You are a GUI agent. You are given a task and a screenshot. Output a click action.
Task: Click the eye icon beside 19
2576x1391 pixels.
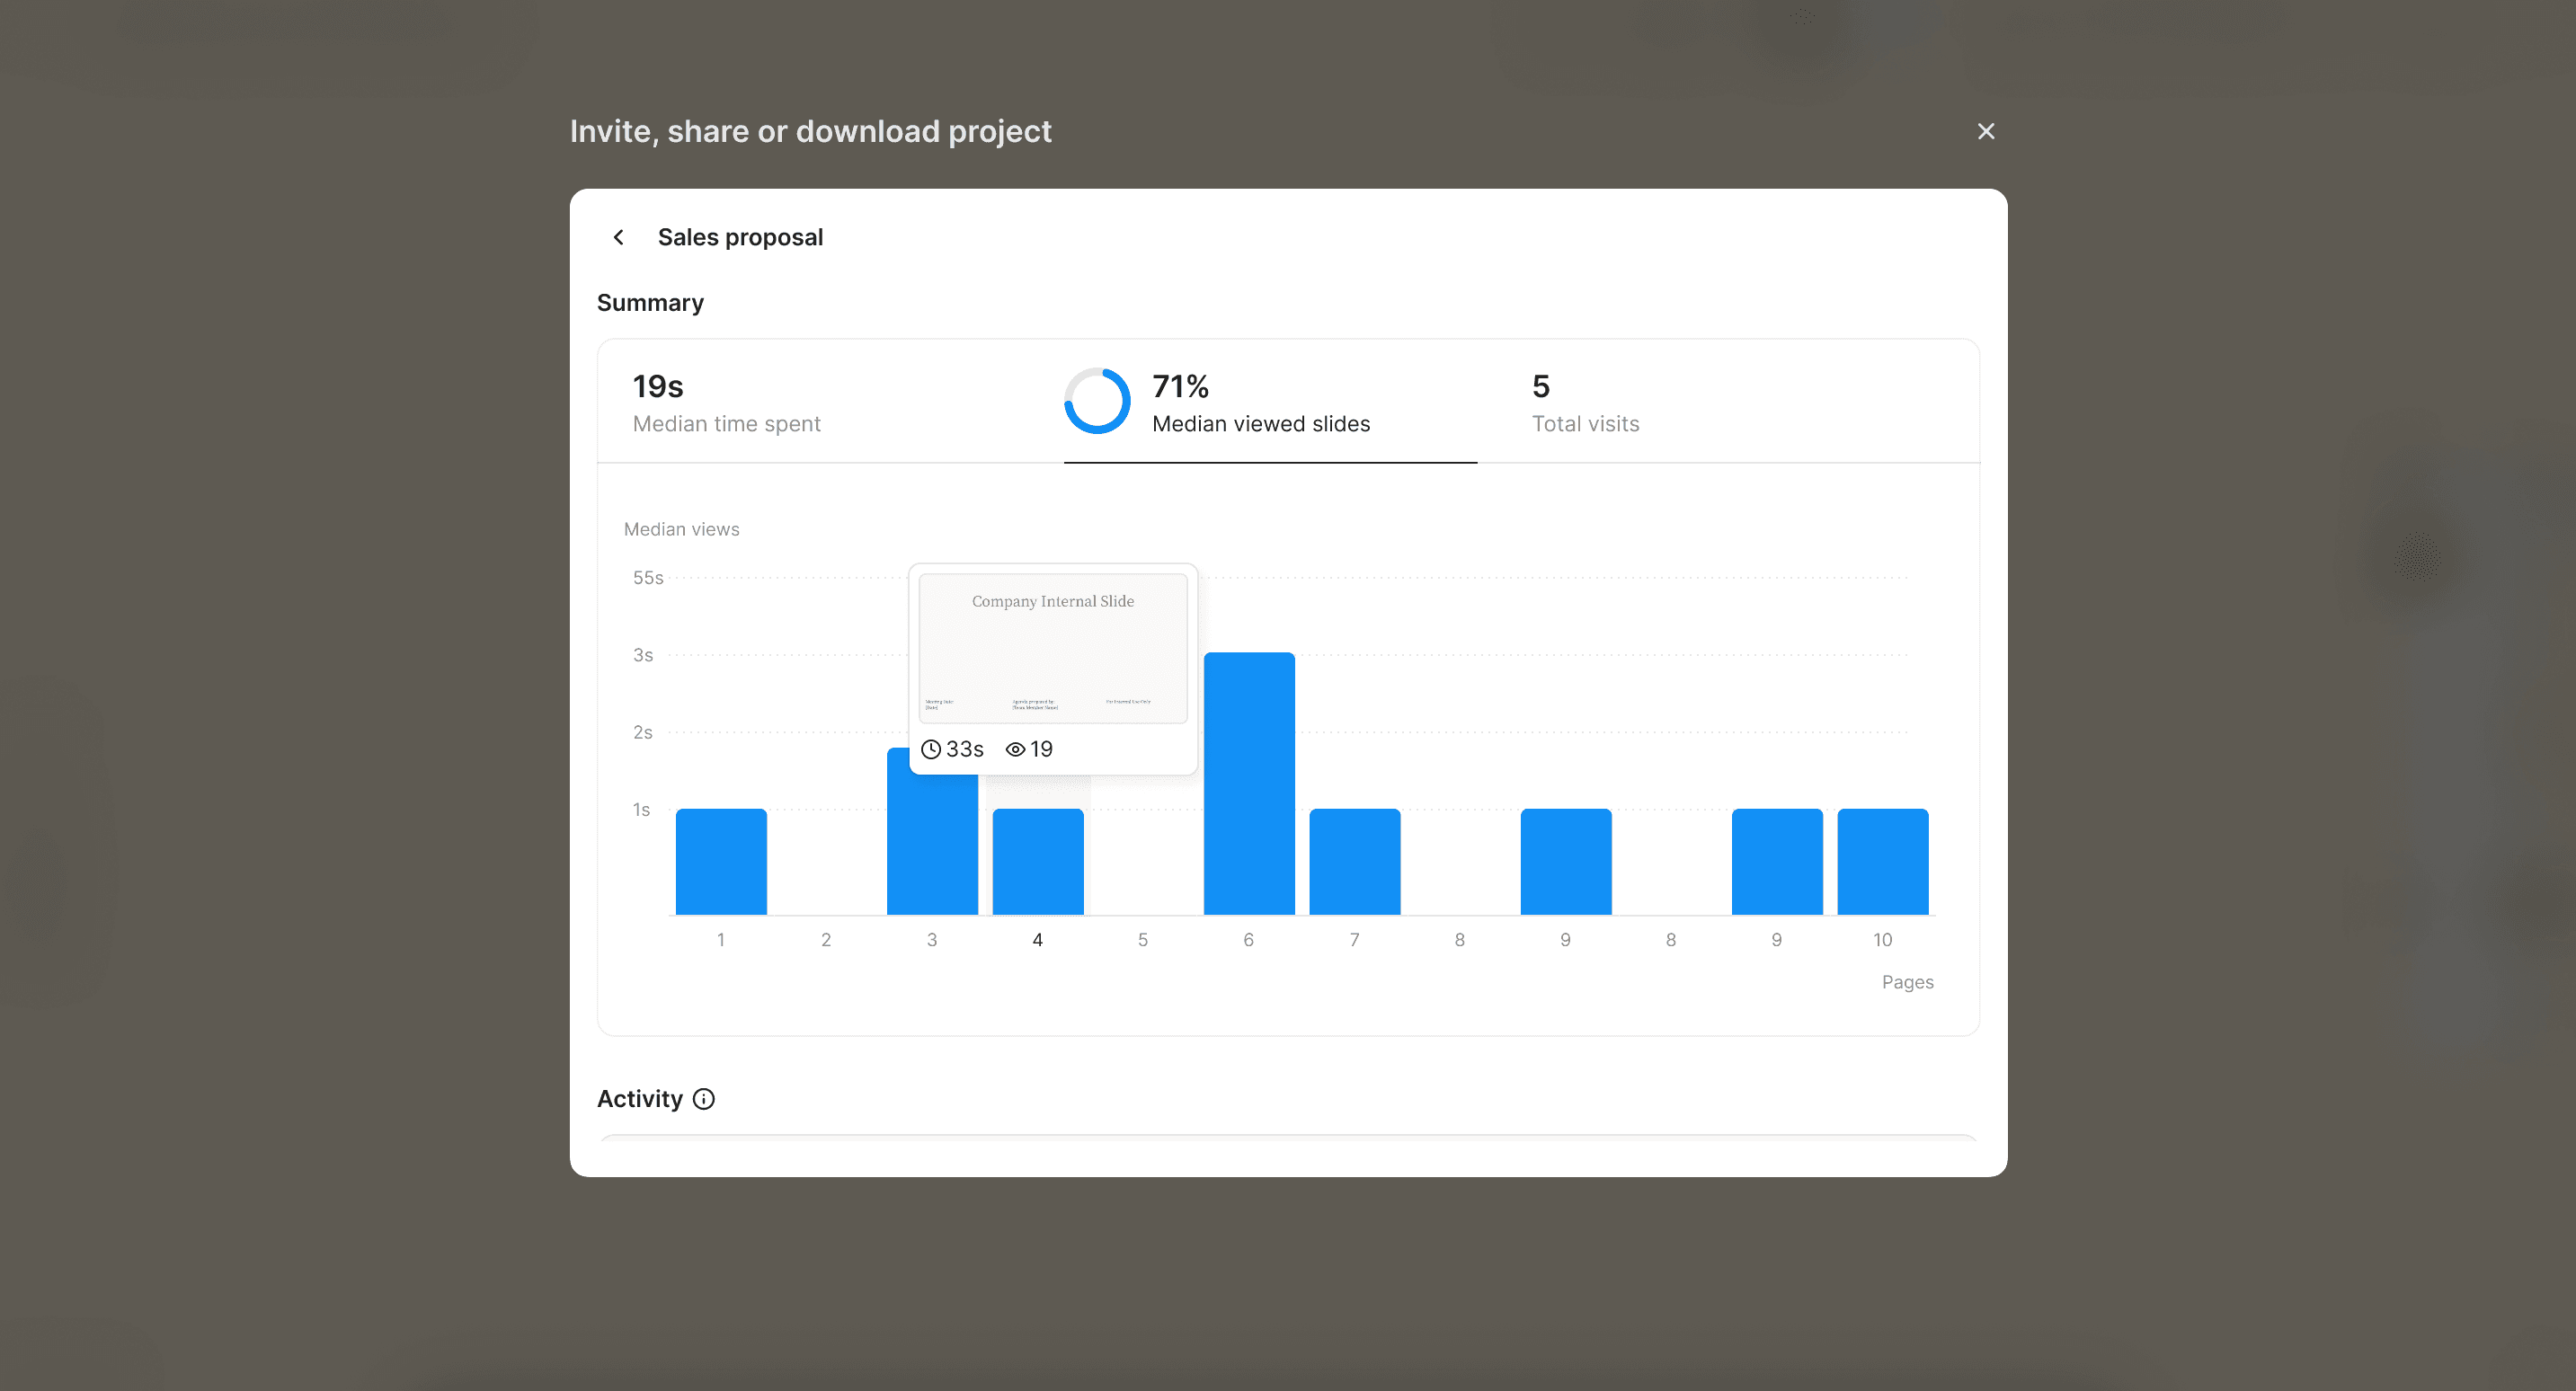[x=1015, y=749]
